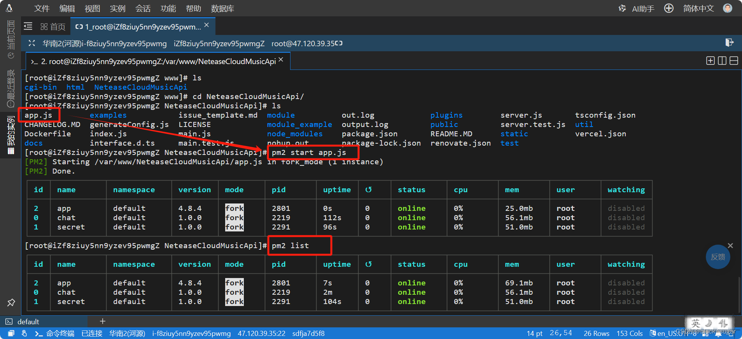Close the 1_root@iZf8ziuy5nn9yzev95pwm session tab

coord(206,25)
